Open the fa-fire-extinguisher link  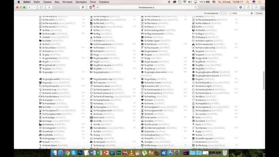point(154,30)
